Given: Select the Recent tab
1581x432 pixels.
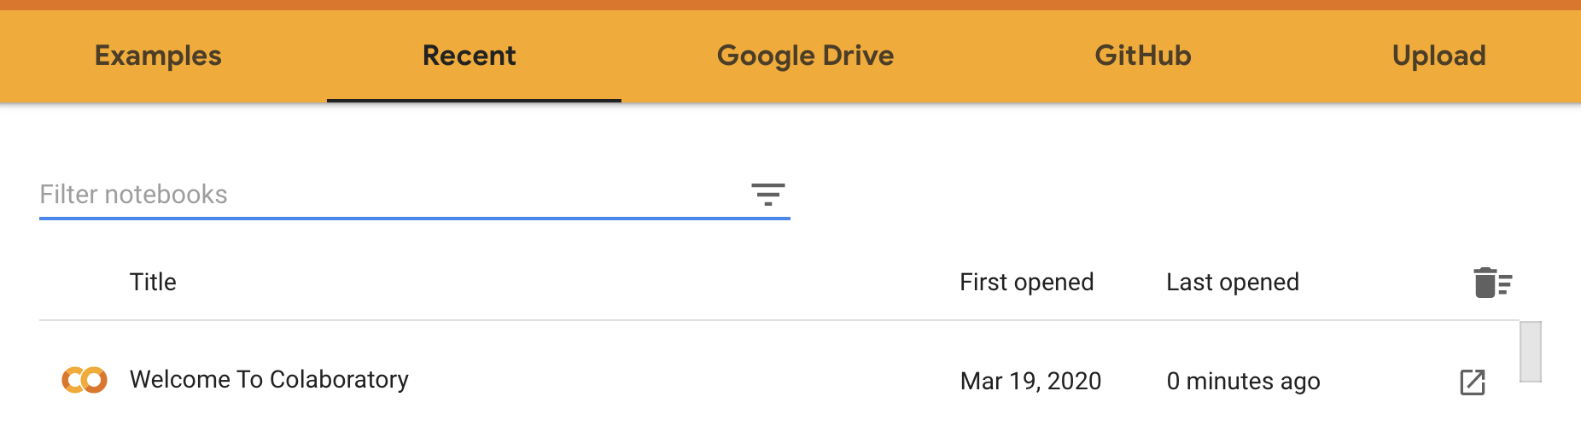Looking at the screenshot, I should pos(470,55).
